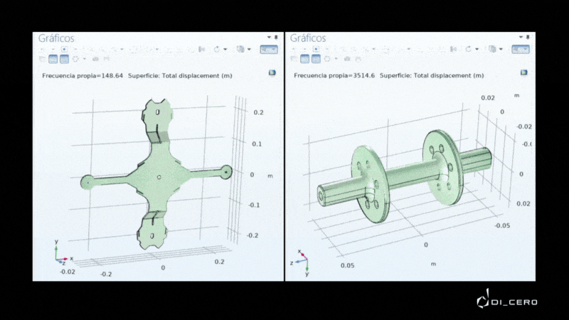Click the copy-pages icon in left Gráficos toolbar
The height and width of the screenshot is (320, 569).
pyautogui.click(x=240, y=49)
